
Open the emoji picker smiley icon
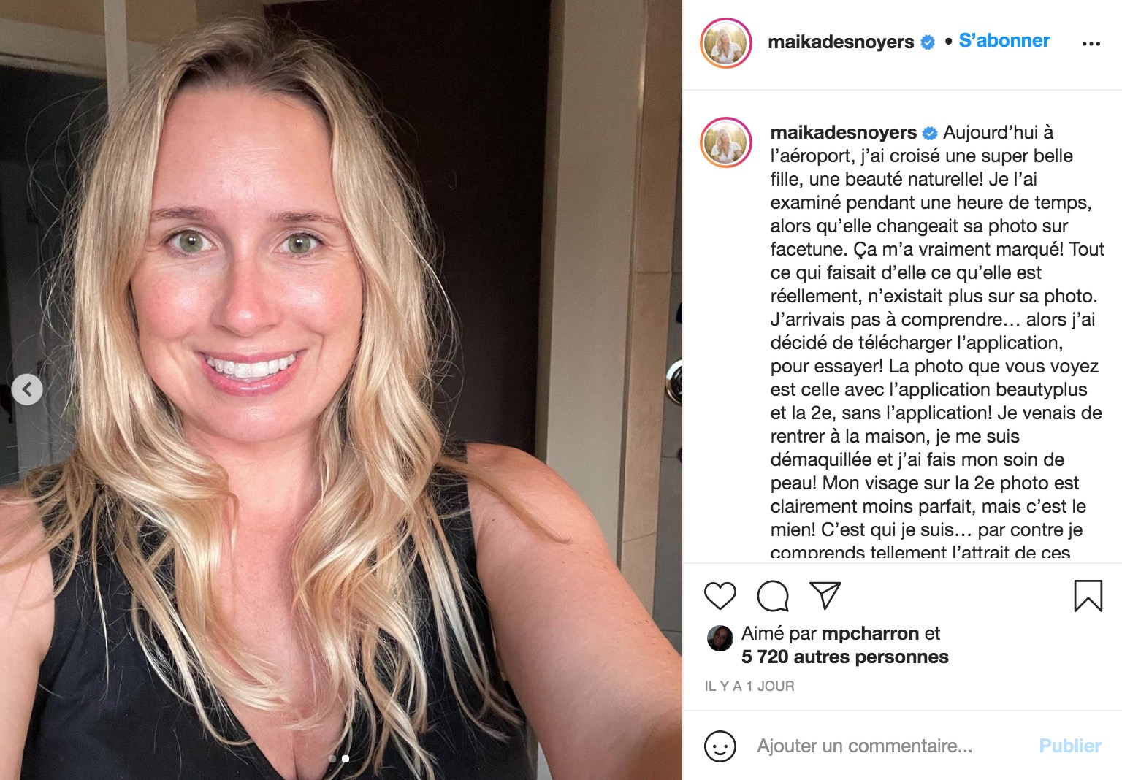(720, 746)
